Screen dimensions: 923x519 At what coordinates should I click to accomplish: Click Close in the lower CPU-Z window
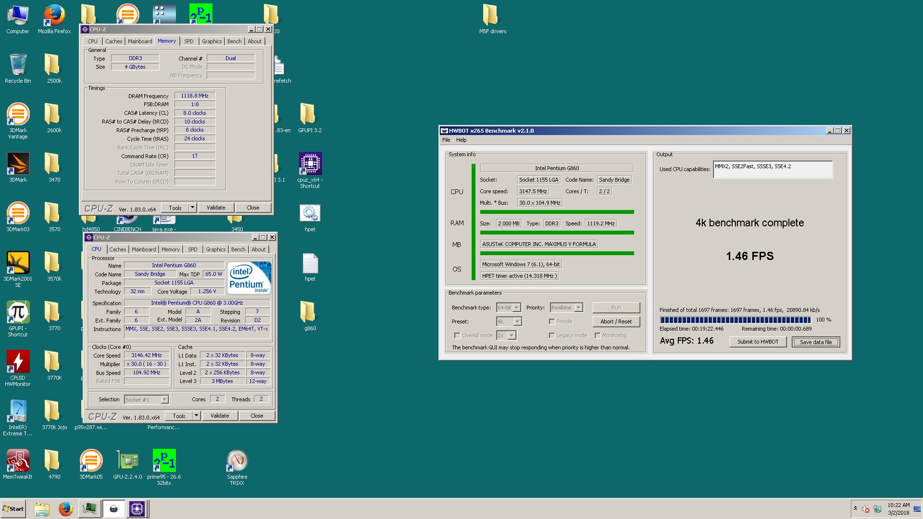coord(257,416)
